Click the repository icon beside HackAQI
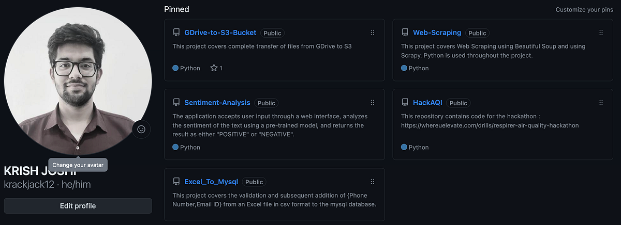The height and width of the screenshot is (225, 621). tap(405, 103)
